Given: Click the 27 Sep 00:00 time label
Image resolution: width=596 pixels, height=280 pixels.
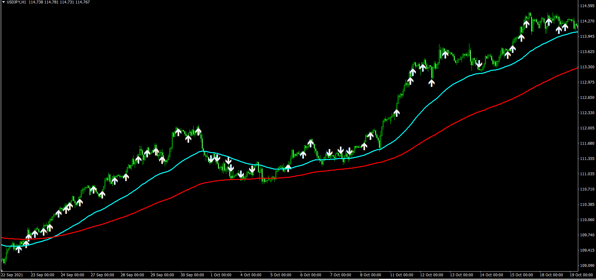Looking at the screenshot, I should (102, 275).
